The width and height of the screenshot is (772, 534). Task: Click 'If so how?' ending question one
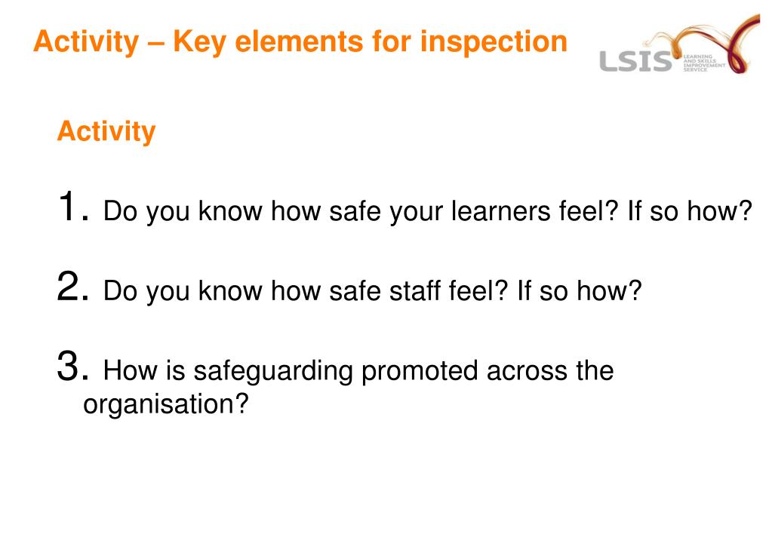point(690,210)
